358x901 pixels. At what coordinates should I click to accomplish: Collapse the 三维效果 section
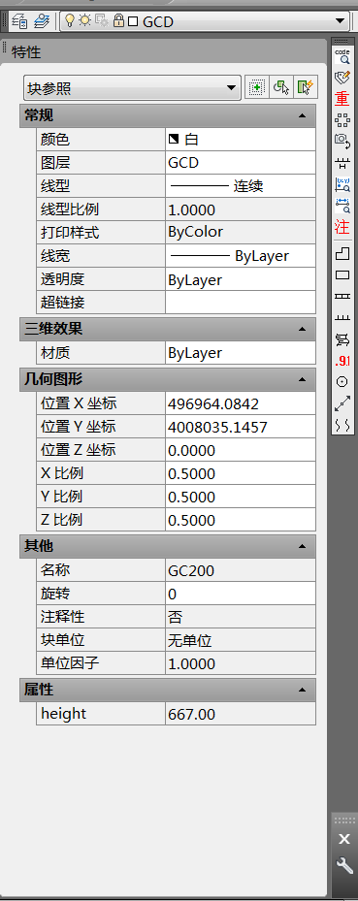tap(302, 329)
